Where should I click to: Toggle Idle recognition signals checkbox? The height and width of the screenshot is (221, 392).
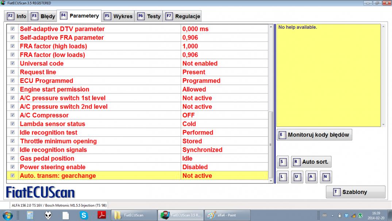12,150
